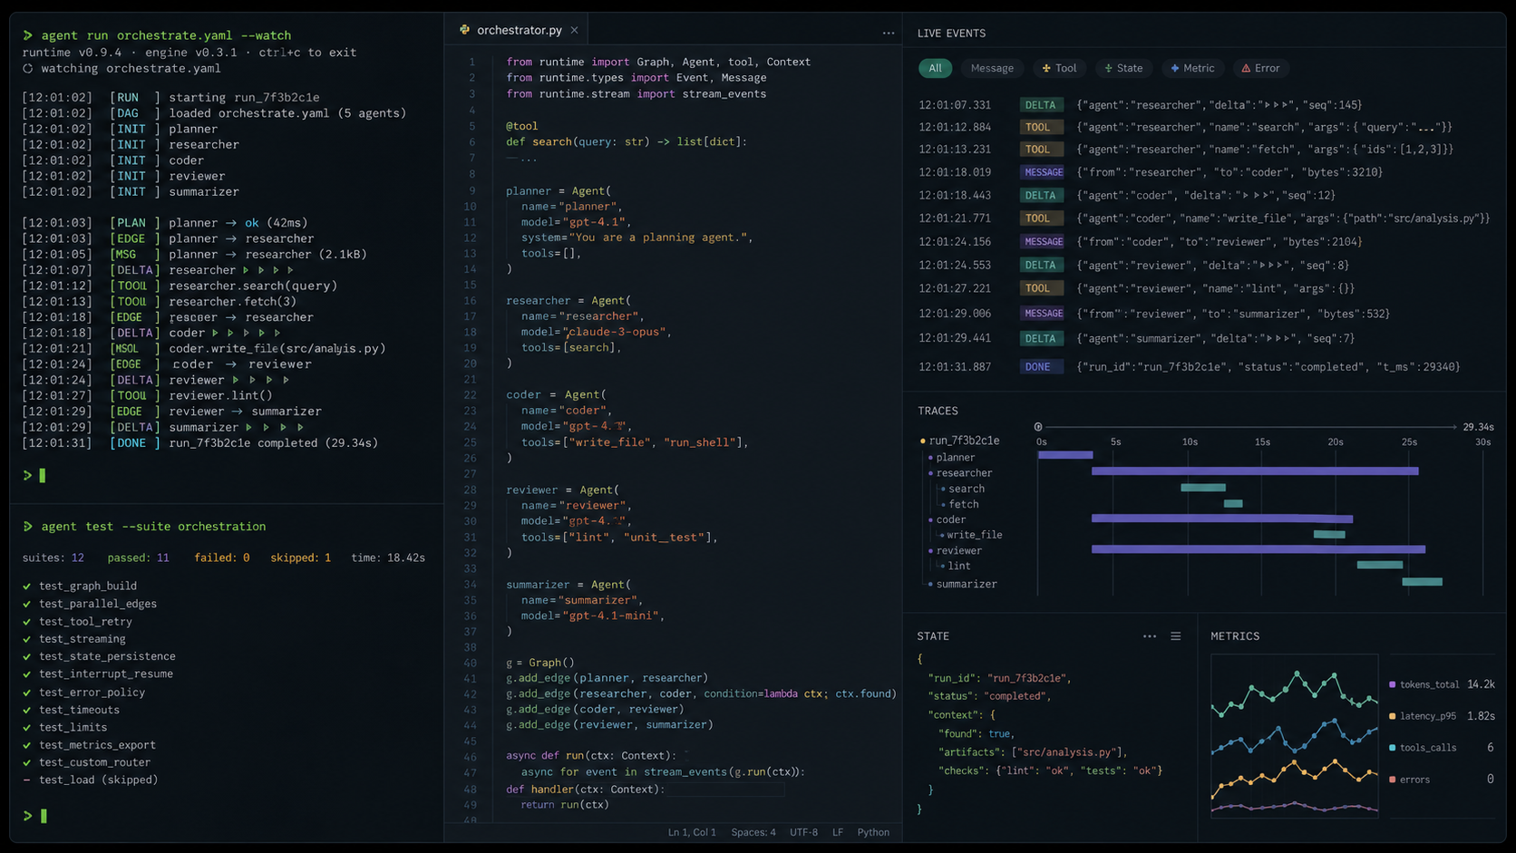Click the tokens_total purple legend swatch
Screen dimensions: 1516x853
(x=1393, y=684)
